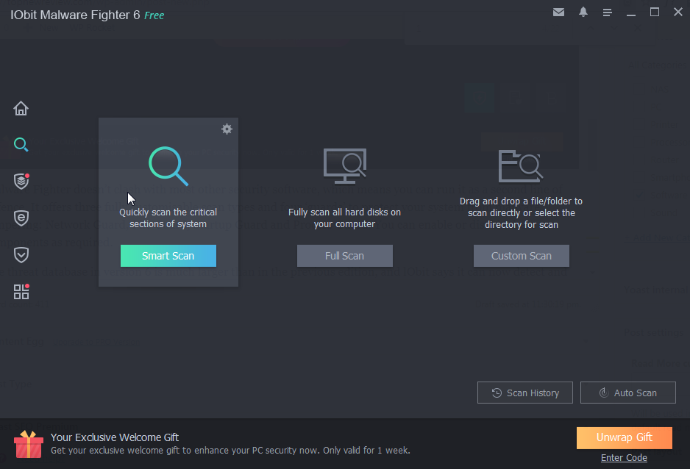Click the 'Drag and drop a file/folder' description
The height and width of the screenshot is (469, 690).
[x=521, y=212]
